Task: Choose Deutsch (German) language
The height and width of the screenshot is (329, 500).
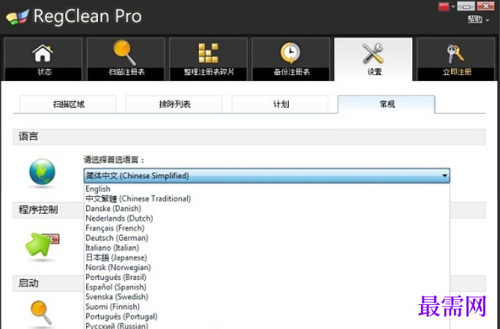Action: coord(267,238)
